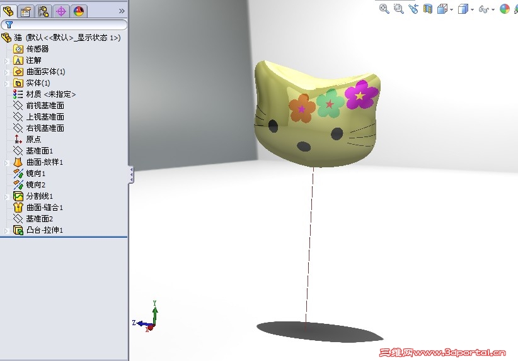
Task: Click the panel collapse handle on divider
Action: (x=132, y=174)
